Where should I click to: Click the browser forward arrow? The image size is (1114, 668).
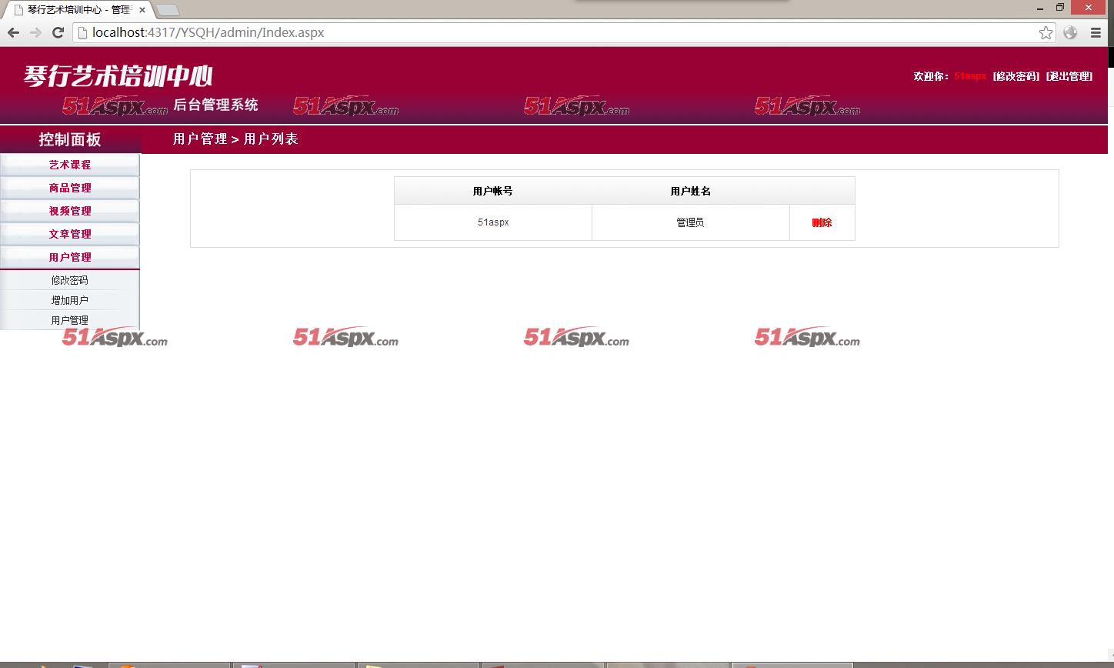coord(35,32)
